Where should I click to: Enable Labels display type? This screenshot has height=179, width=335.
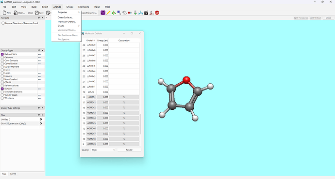pyautogui.click(x=2, y=73)
